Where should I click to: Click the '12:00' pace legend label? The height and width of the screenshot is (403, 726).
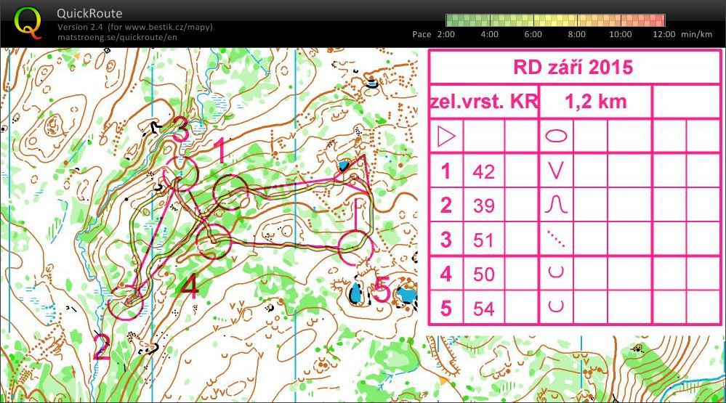coord(664,34)
